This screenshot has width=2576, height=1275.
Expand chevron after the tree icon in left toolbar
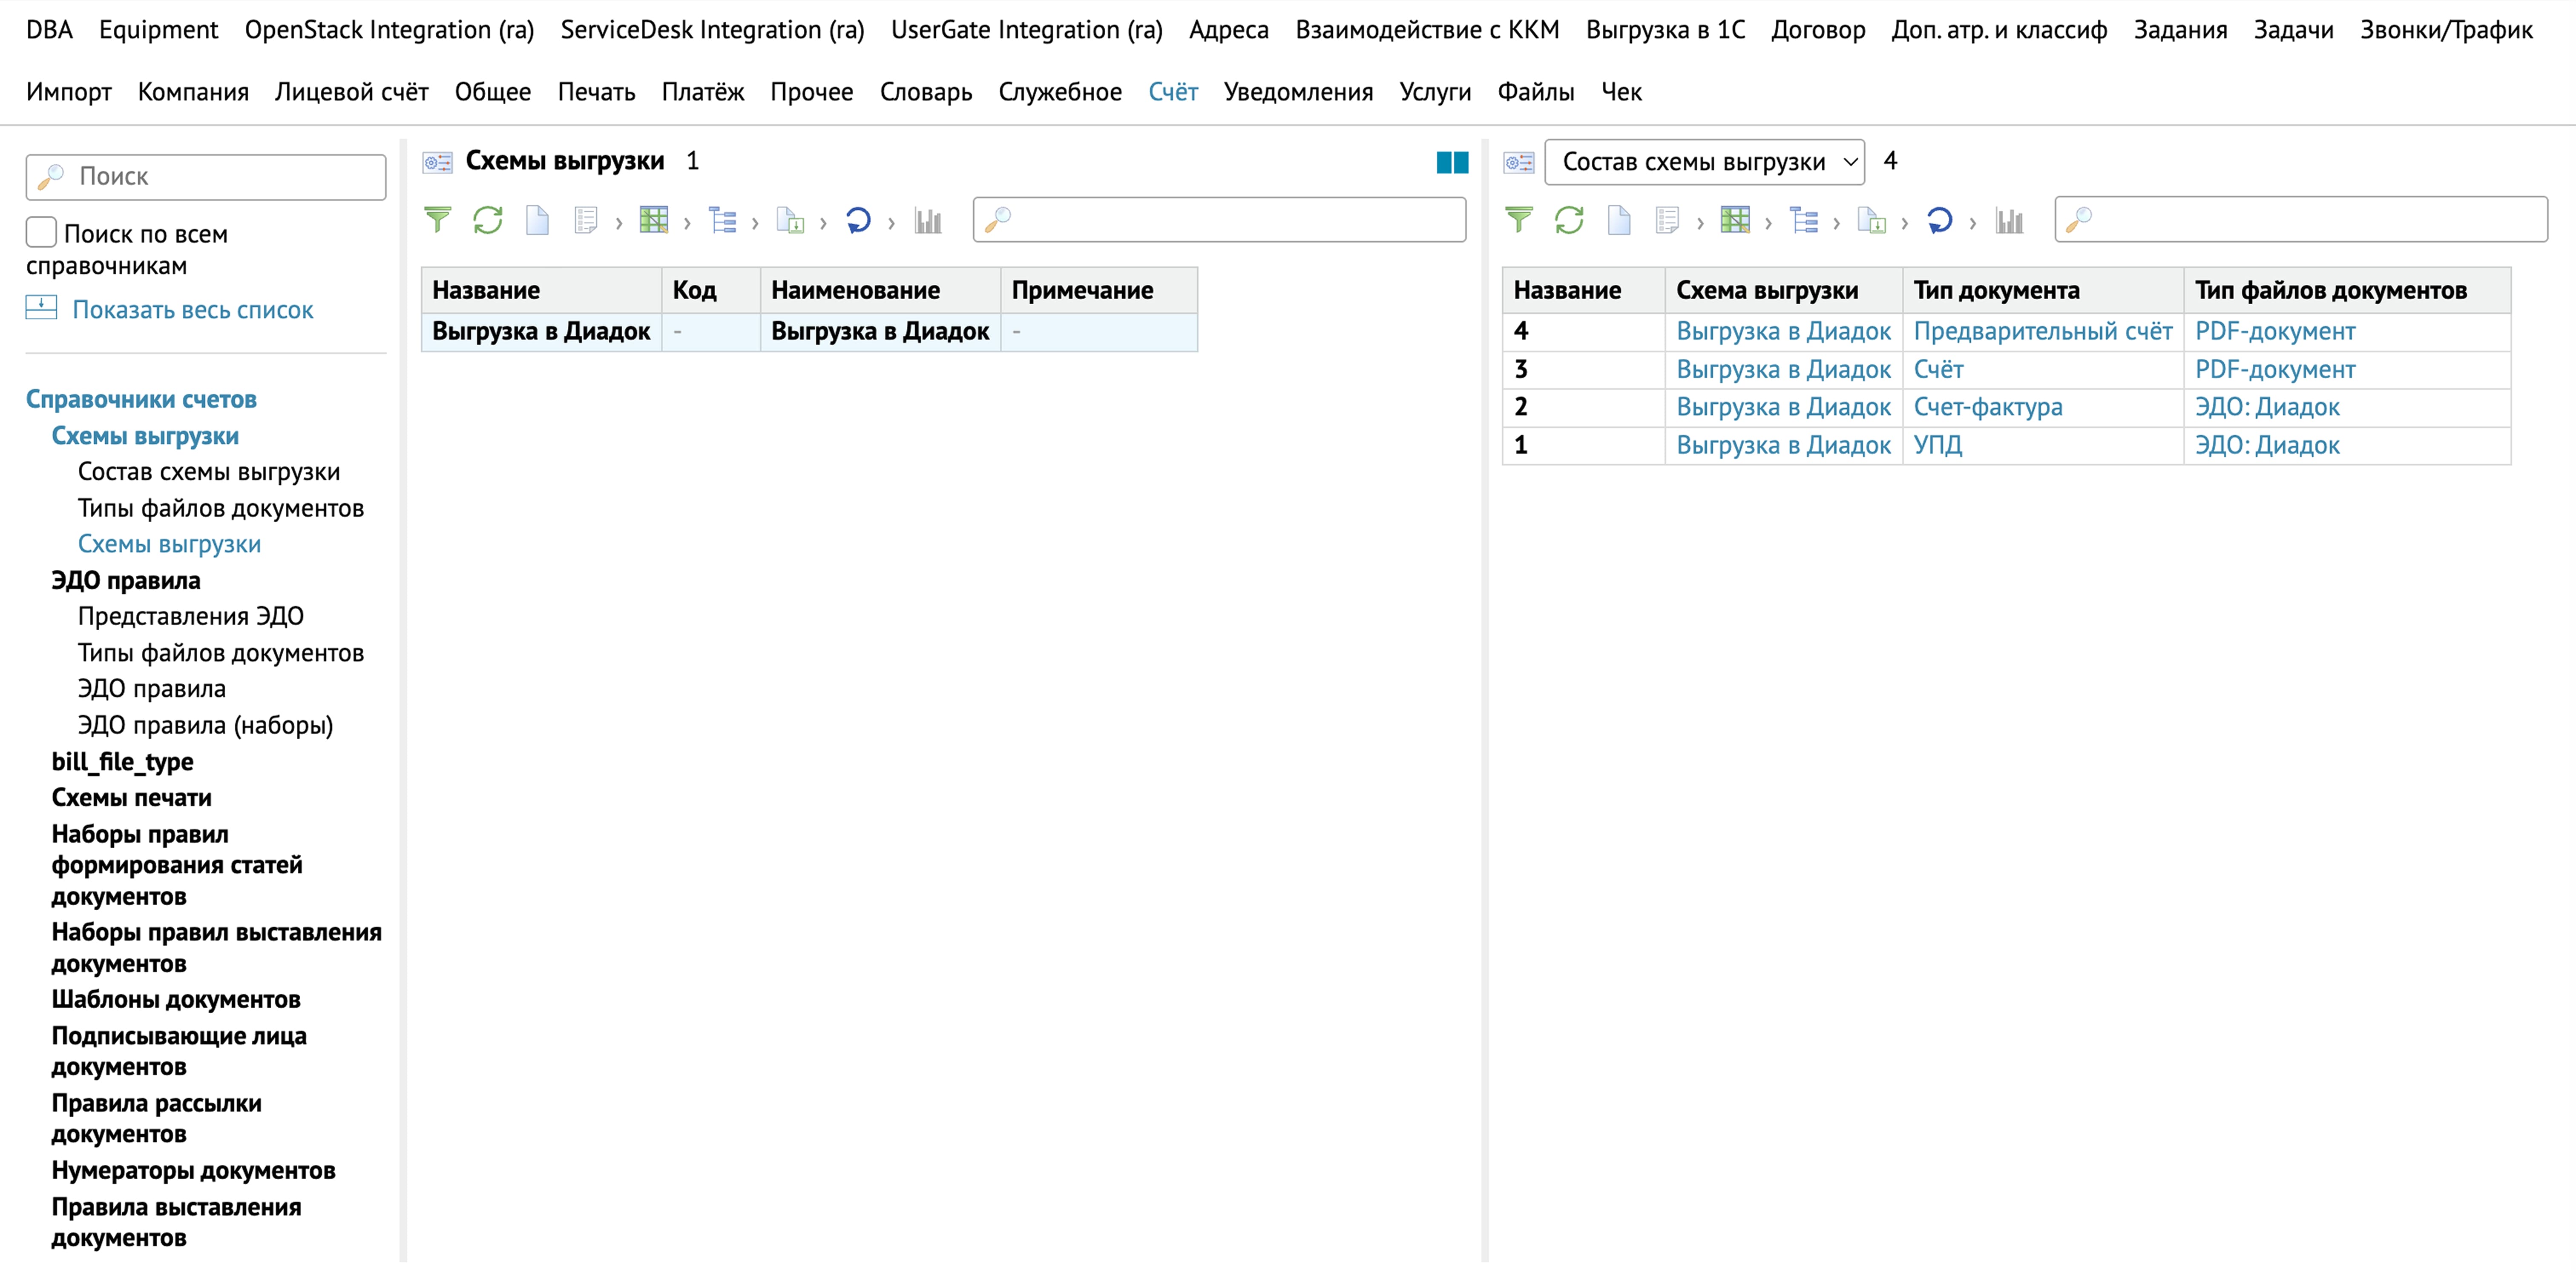[755, 223]
